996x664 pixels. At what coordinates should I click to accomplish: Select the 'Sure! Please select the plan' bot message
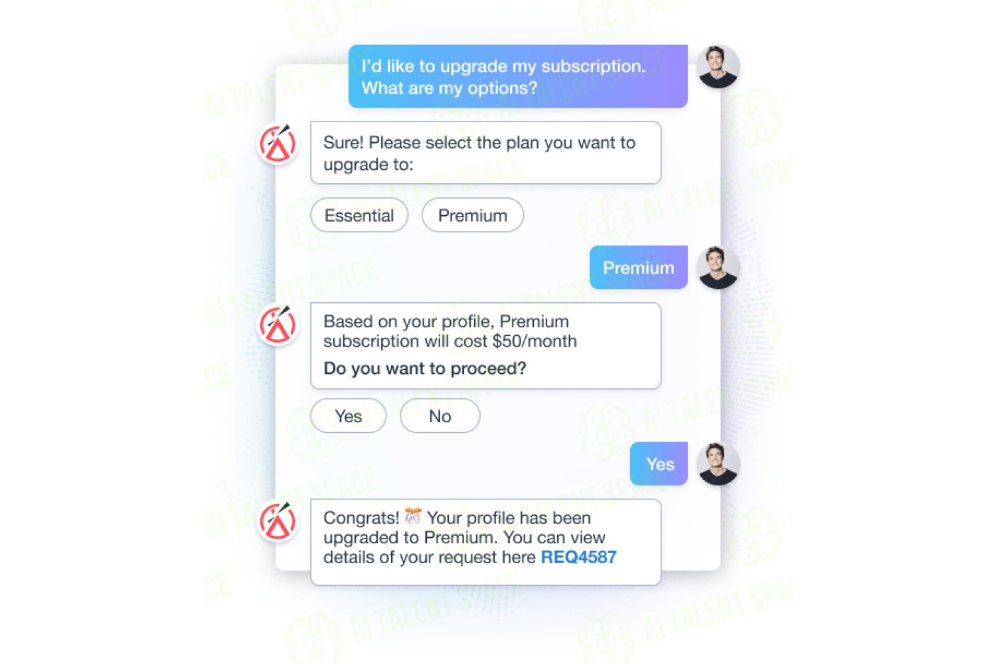(486, 153)
